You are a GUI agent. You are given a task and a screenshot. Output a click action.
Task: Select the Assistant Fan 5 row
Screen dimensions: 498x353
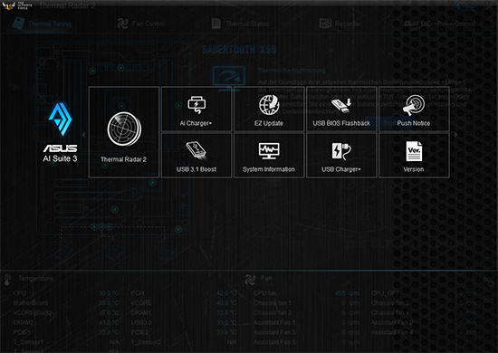coord(306,342)
